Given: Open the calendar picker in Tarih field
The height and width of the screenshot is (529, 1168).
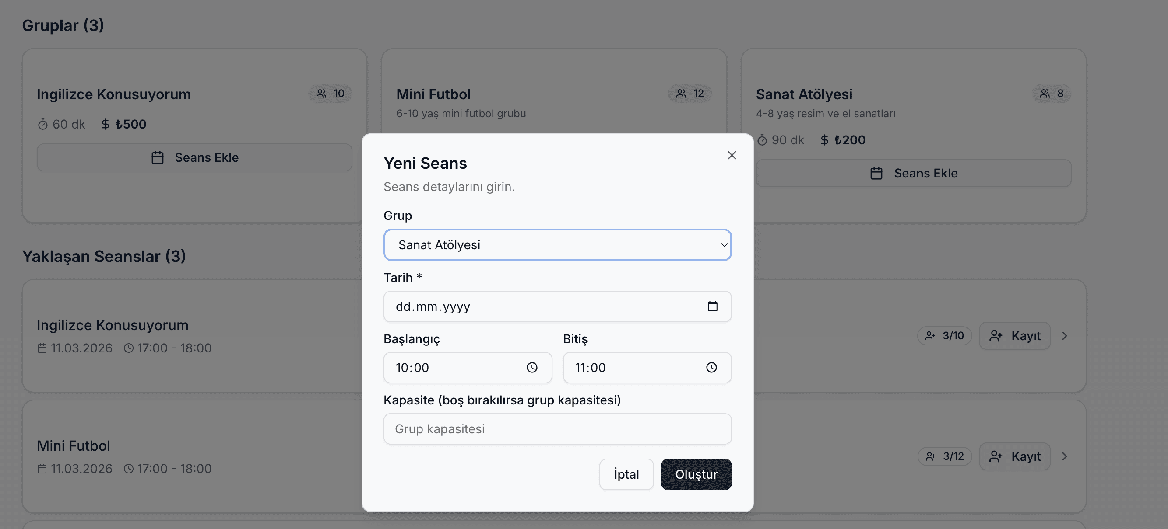Looking at the screenshot, I should click(712, 306).
